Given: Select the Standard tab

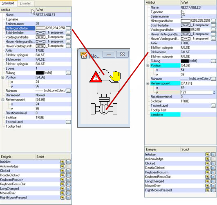Looking at the screenshot, I should [x=8, y=3].
